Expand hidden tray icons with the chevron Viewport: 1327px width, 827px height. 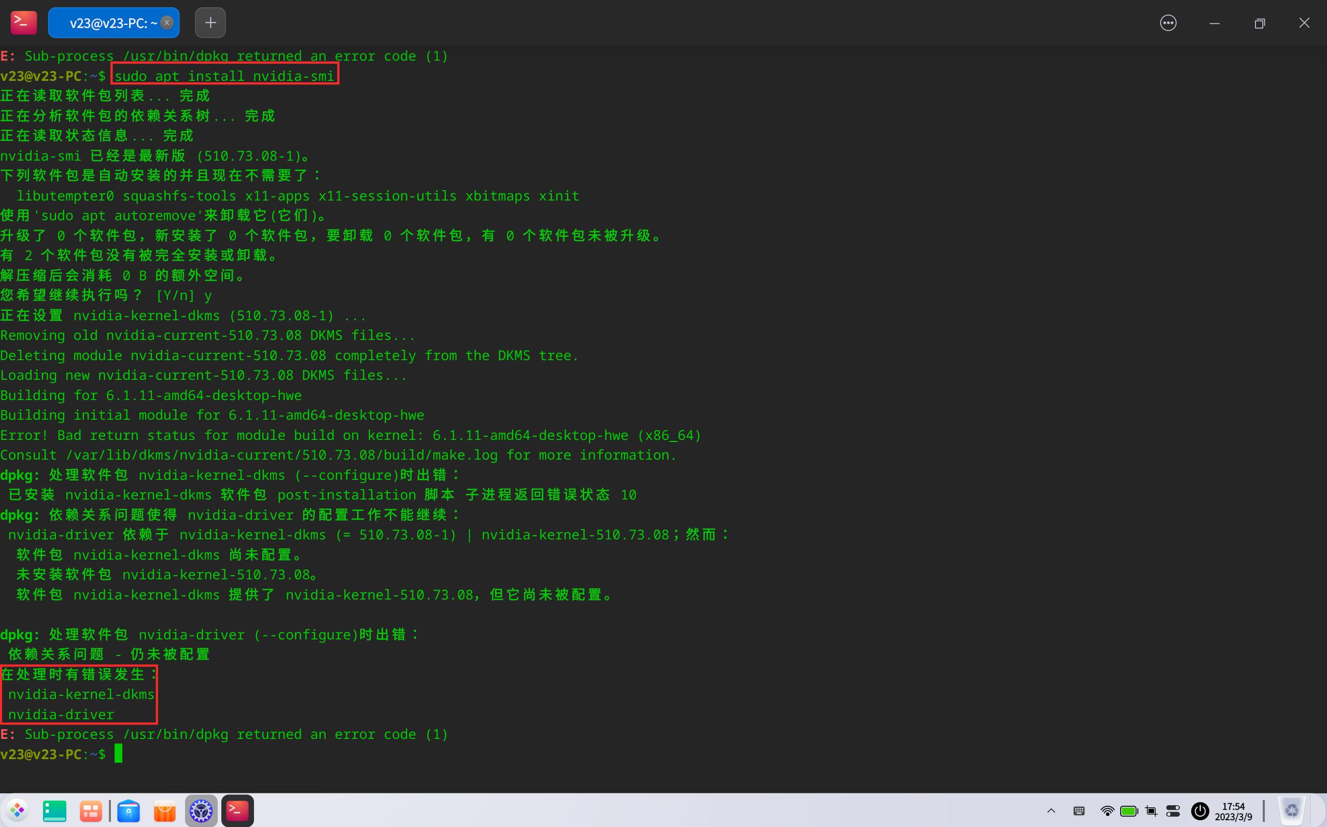coord(1051,811)
